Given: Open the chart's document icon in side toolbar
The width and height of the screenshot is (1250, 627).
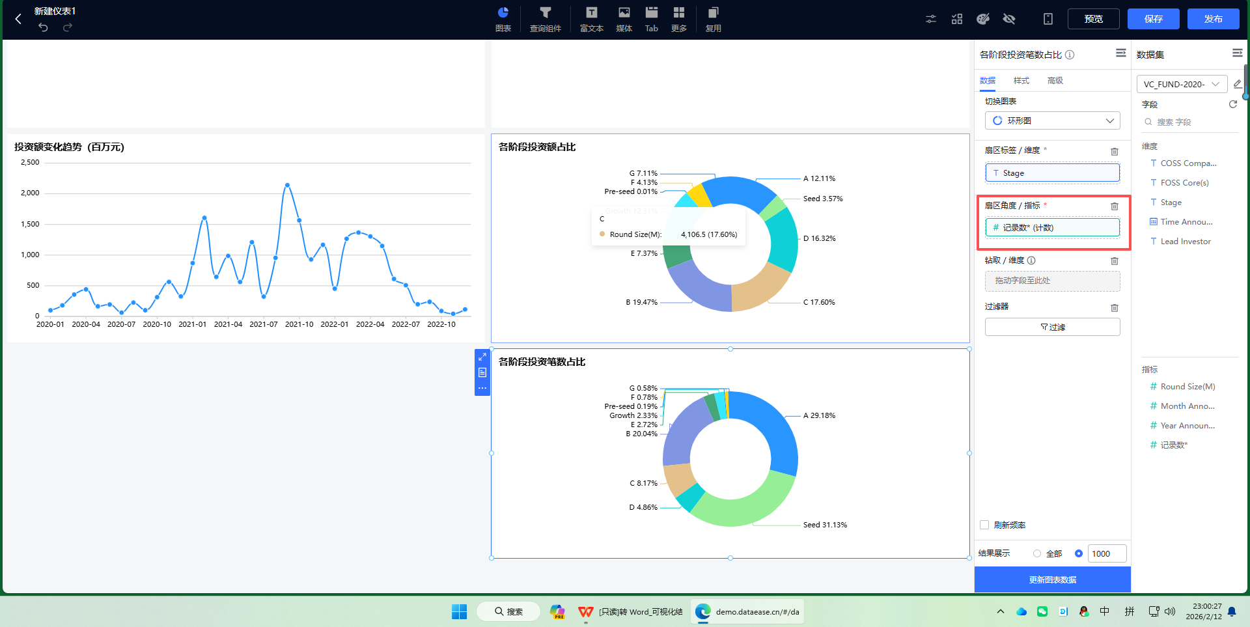Looking at the screenshot, I should click(482, 372).
